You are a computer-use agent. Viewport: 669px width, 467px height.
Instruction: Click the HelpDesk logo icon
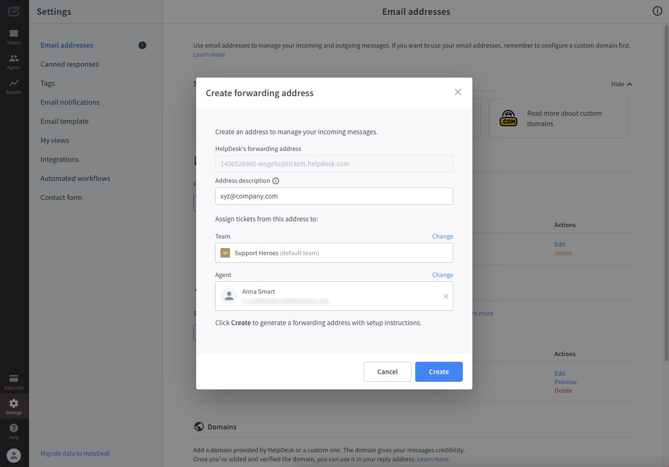14,11
